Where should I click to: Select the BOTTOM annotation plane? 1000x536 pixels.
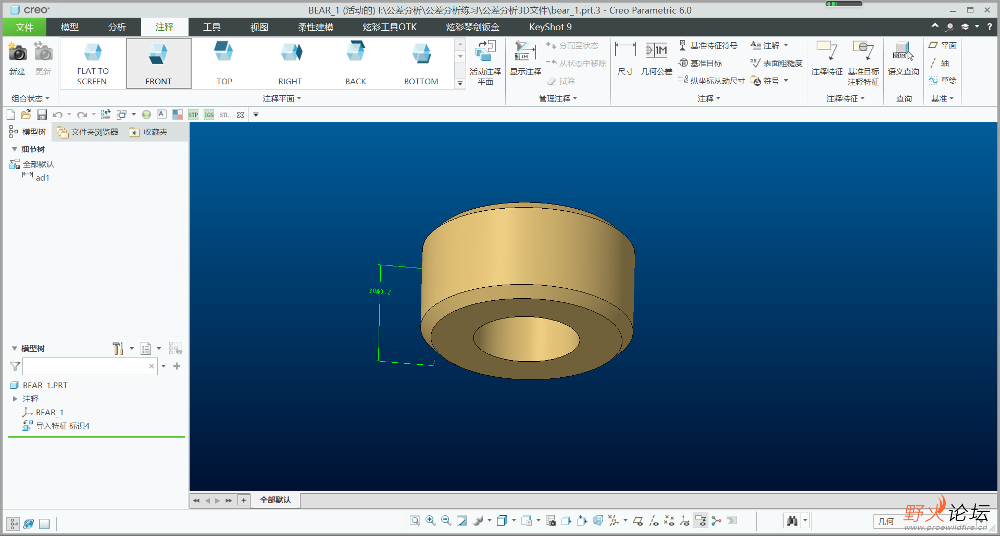click(x=421, y=63)
